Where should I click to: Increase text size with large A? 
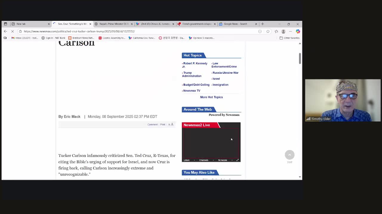(172, 124)
